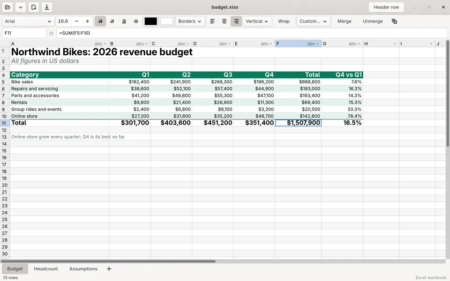Align cell text left
This screenshot has height=281, width=450.
tap(212, 21)
